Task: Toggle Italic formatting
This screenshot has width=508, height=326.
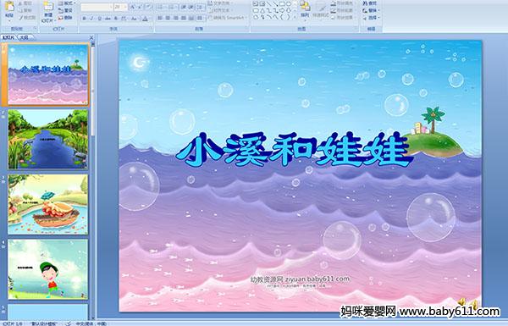Action: 91,19
